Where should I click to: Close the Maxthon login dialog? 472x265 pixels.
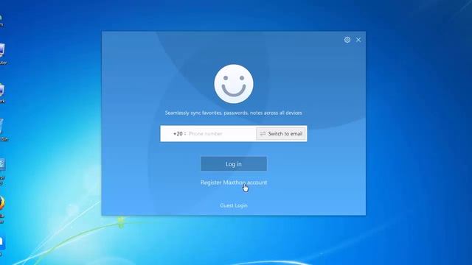pos(358,40)
